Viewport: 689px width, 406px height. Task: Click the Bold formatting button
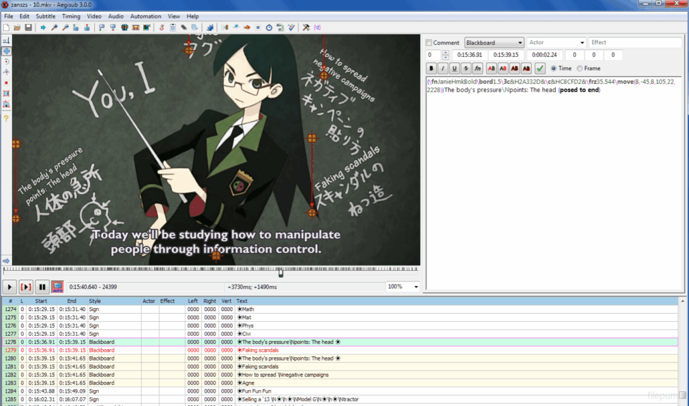coord(431,68)
